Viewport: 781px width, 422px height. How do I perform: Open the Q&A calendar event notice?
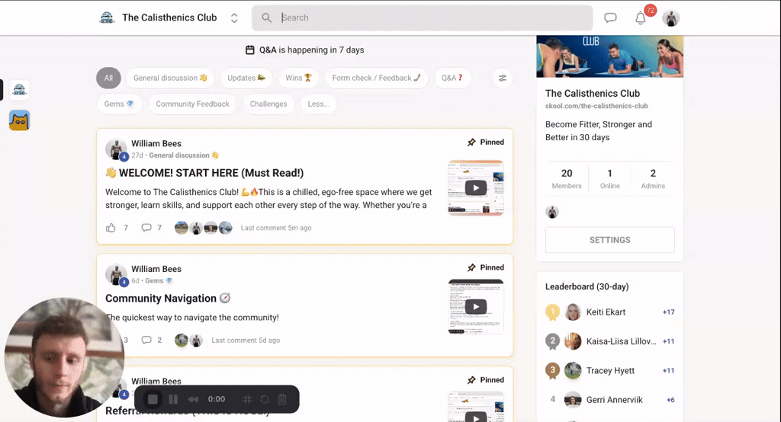(x=305, y=50)
